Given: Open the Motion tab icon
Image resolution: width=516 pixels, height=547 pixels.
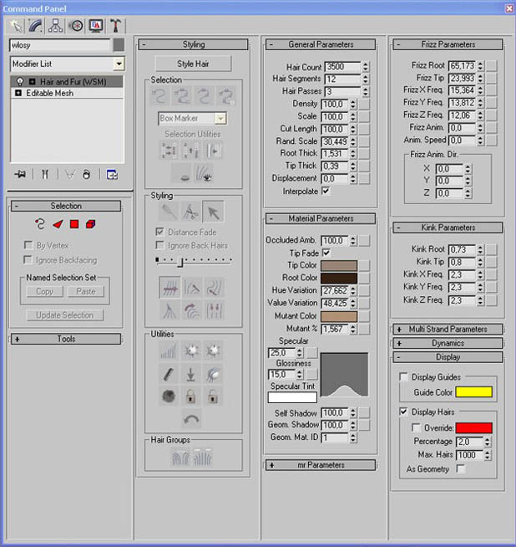Looking at the screenshot, I should click(x=76, y=26).
